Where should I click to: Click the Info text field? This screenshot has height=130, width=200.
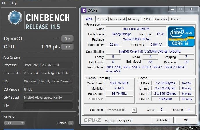coord(48,106)
